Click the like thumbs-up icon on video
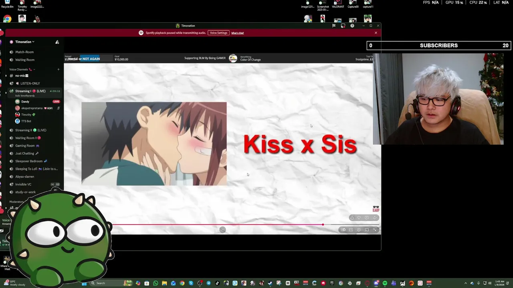Viewport: 513px width, 288px height. pyautogui.click(x=352, y=218)
